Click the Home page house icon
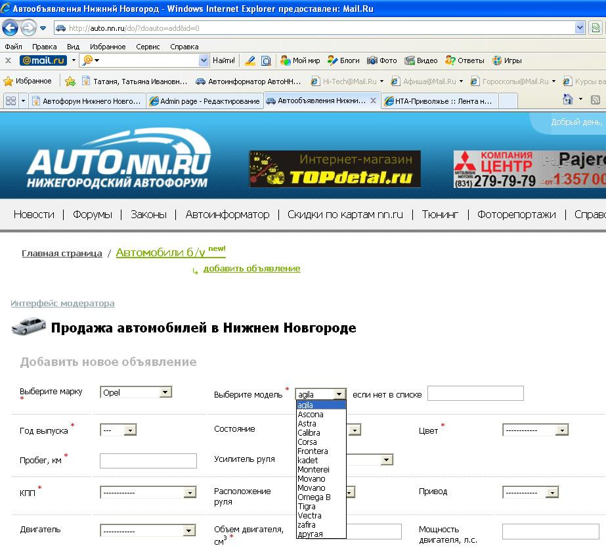Viewport: 606px width, 548px height. tap(568, 99)
